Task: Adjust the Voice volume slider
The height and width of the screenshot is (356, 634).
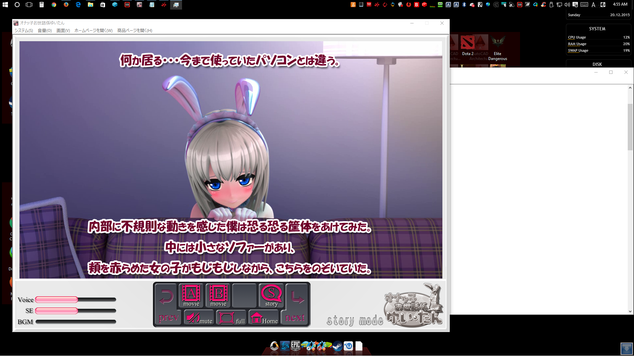Action: 76,300
